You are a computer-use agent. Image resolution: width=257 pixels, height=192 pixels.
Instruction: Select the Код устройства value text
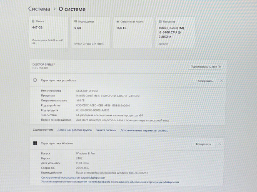pyautogui.click(x=103, y=106)
